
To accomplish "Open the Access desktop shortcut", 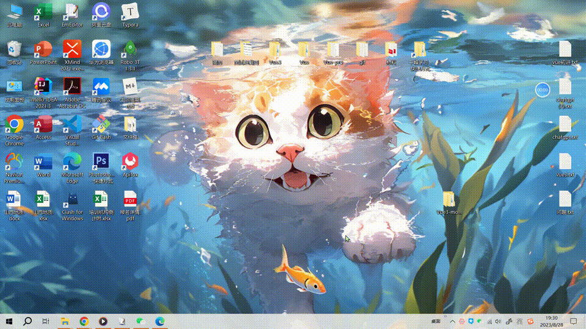I will tap(43, 127).
